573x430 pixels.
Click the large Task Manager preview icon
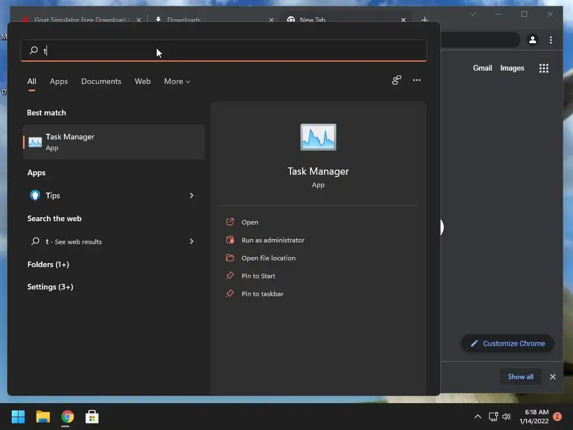tap(318, 137)
